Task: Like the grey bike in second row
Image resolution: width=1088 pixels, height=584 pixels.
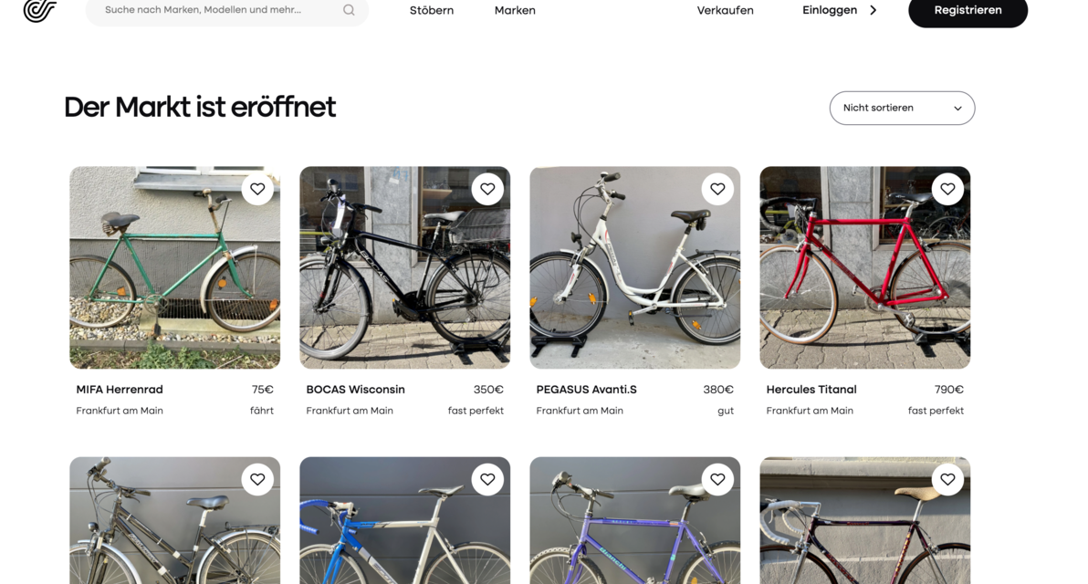Action: 257,479
